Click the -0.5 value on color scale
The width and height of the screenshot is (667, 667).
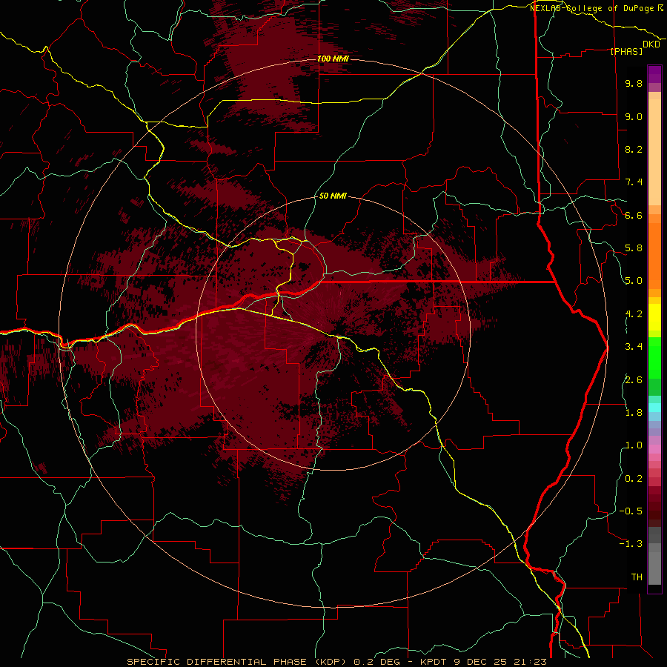(x=631, y=511)
